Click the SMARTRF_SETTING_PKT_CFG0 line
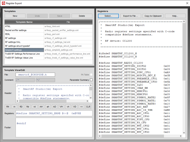Screen dimensions: 190x142 (134, 132)
